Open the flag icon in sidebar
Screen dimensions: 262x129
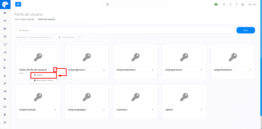[x=5, y=99]
